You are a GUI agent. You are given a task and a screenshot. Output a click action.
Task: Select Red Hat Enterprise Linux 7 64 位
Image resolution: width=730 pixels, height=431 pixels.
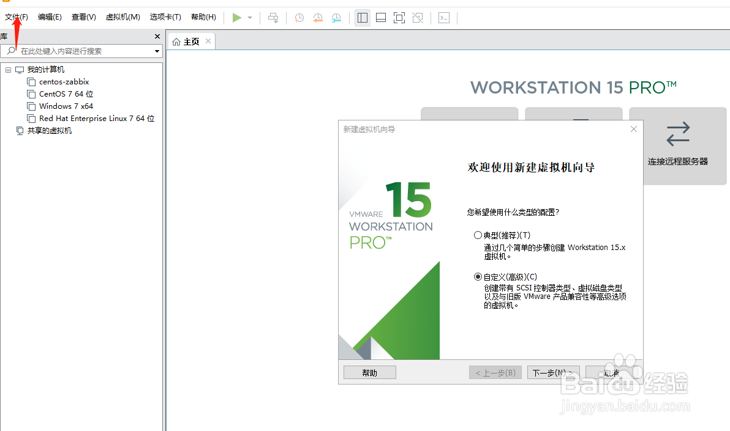point(97,119)
